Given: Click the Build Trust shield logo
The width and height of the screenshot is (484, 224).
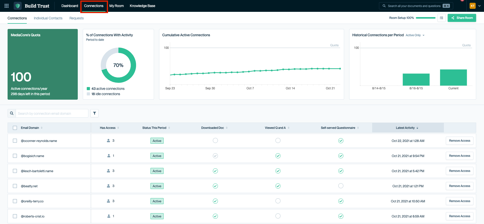Looking at the screenshot, I should pos(18,6).
